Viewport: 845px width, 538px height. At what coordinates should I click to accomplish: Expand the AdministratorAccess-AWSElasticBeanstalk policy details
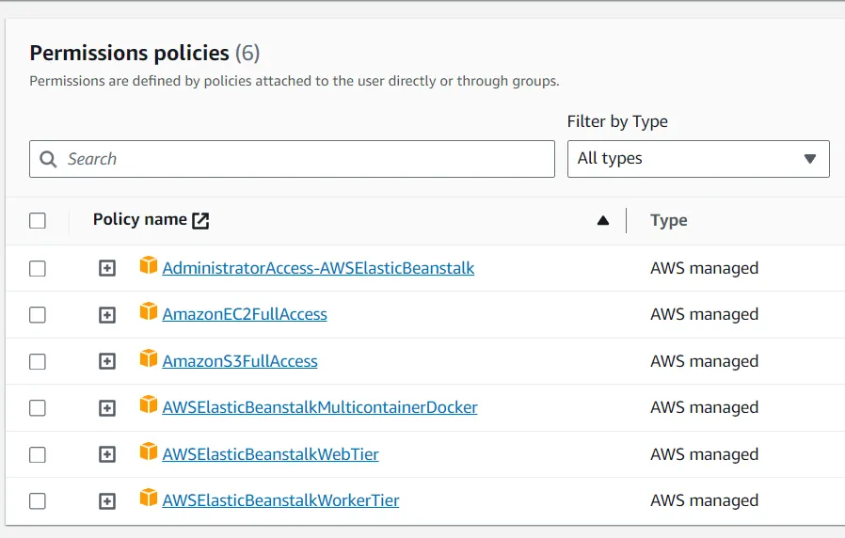[x=107, y=268]
